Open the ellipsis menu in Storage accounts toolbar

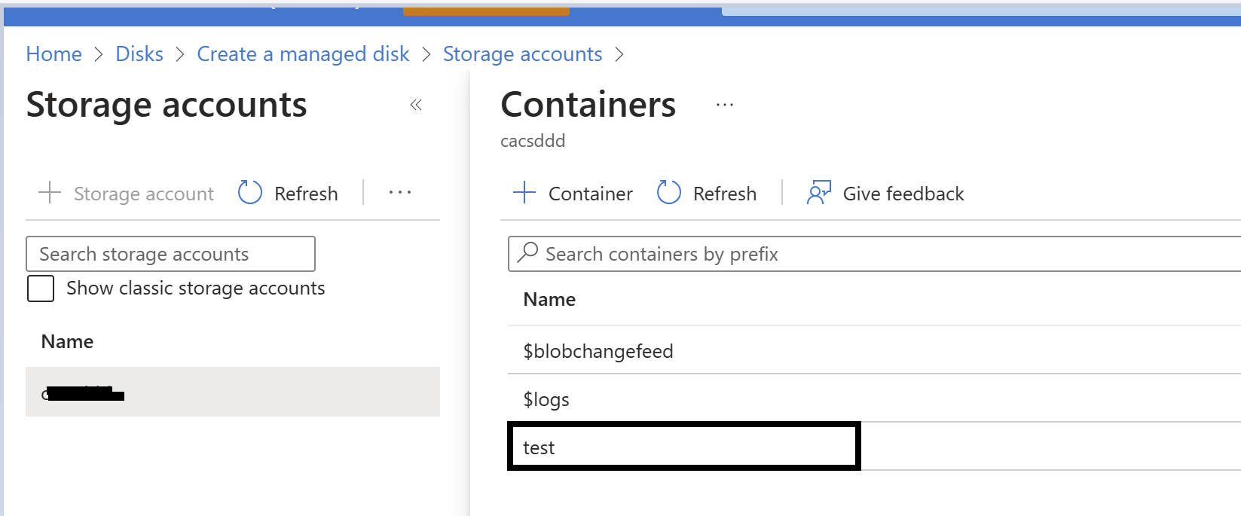tap(400, 193)
